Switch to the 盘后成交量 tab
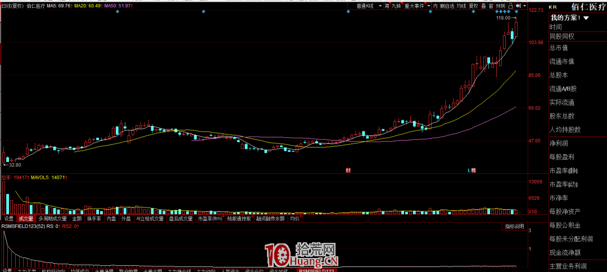 [x=181, y=219]
